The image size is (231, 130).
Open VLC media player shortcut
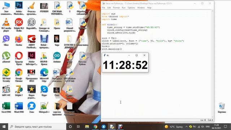6,25
